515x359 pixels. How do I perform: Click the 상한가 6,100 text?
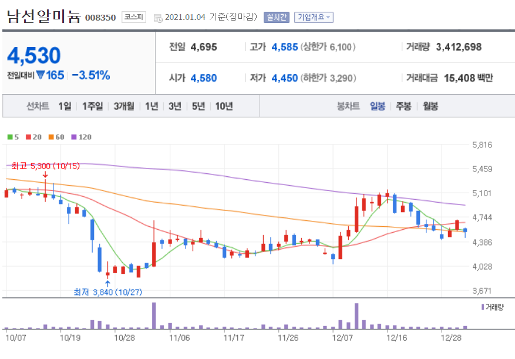tap(328, 47)
